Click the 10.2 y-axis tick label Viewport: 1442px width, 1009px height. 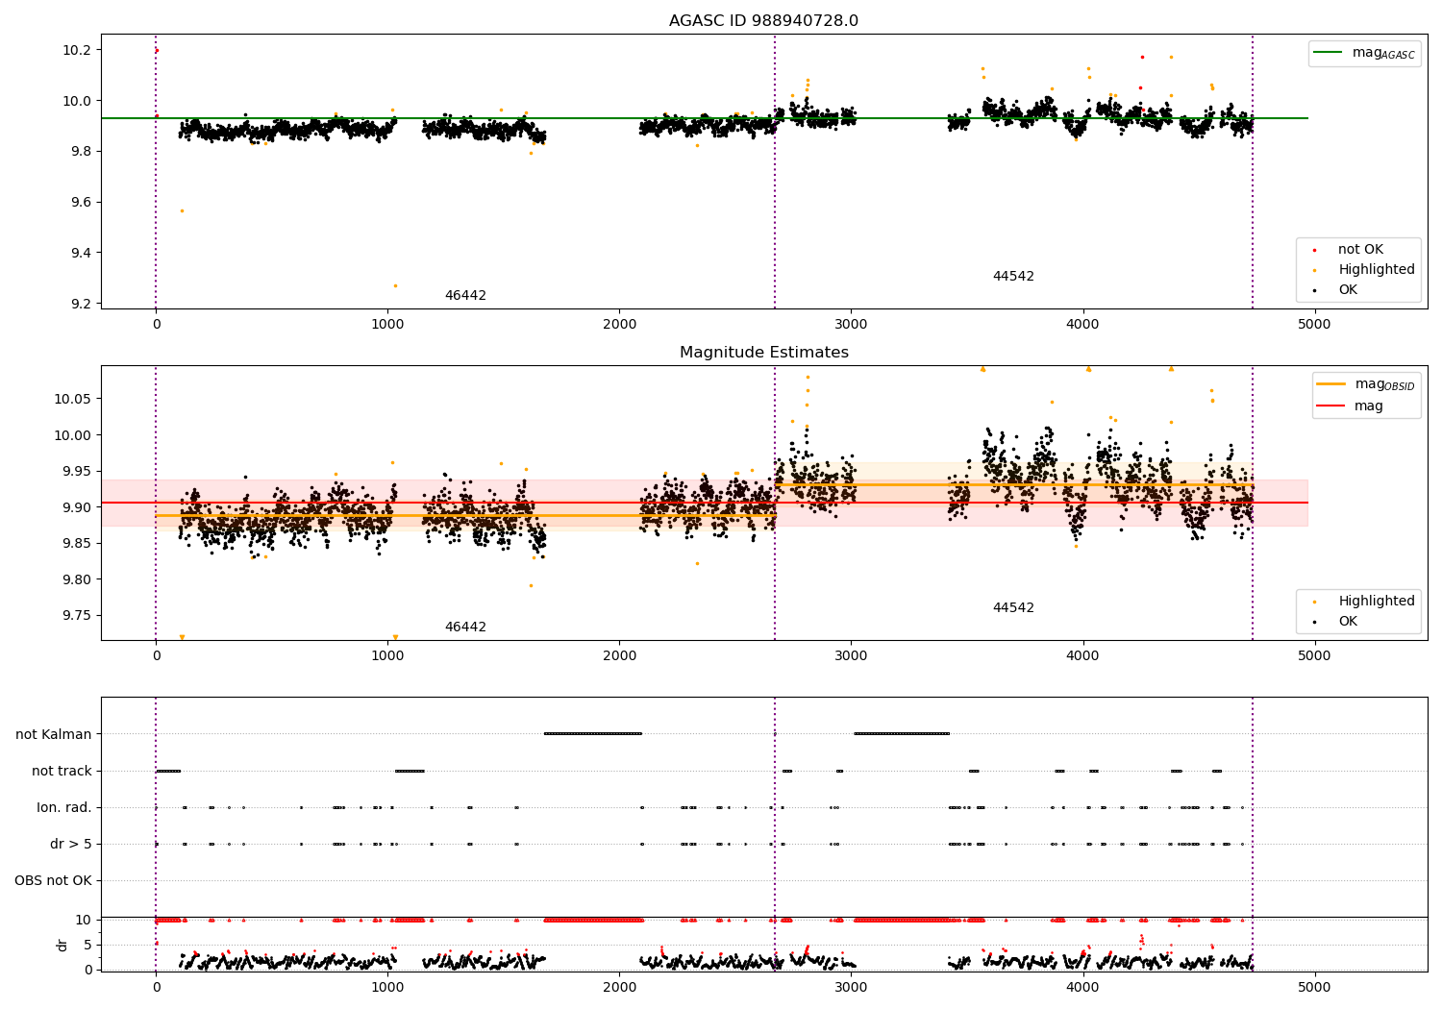coord(79,50)
